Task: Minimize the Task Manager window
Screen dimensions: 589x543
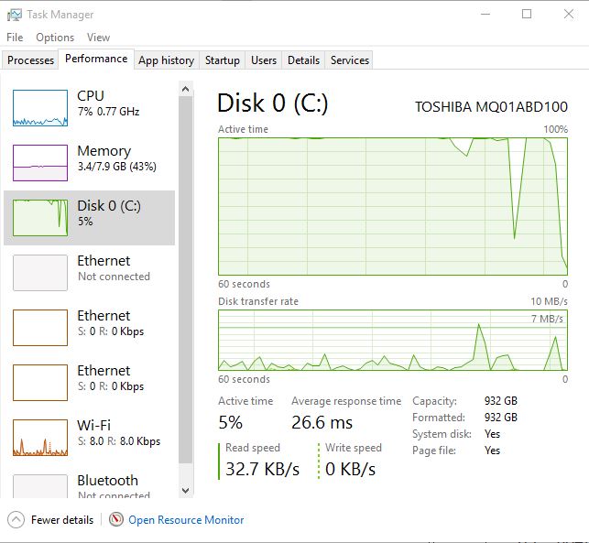Action: tap(485, 15)
